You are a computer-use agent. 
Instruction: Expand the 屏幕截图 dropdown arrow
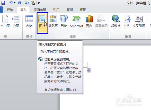pyautogui.click(x=101, y=30)
